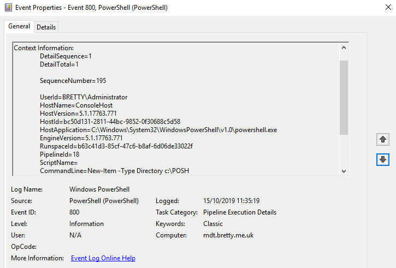This screenshot has height=268, width=396.
Task: Click the description box scrollbar thumb
Action: (344, 97)
